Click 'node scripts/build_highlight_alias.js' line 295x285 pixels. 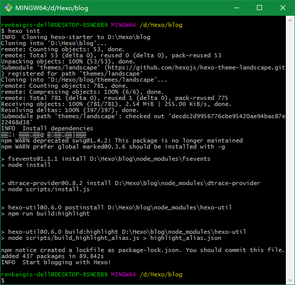pyautogui.click(x=111, y=238)
